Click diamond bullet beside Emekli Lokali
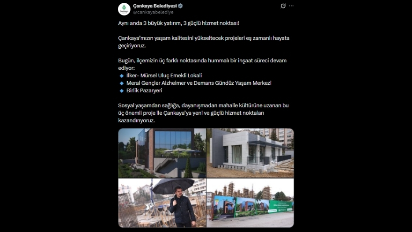Viewport: 412px width, 232px height. pyautogui.click(x=122, y=76)
